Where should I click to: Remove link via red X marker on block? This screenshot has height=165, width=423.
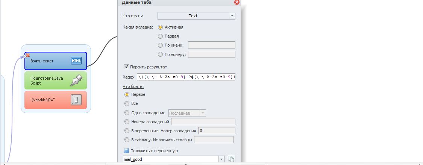click(27, 55)
